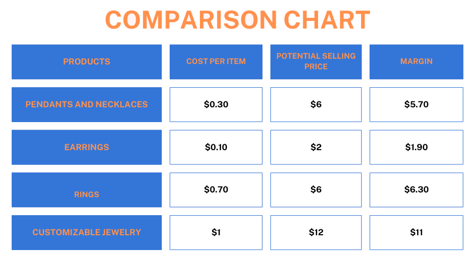Screen dimensions: 474x258
Task: Select the $1 cost cell
Action: point(216,233)
